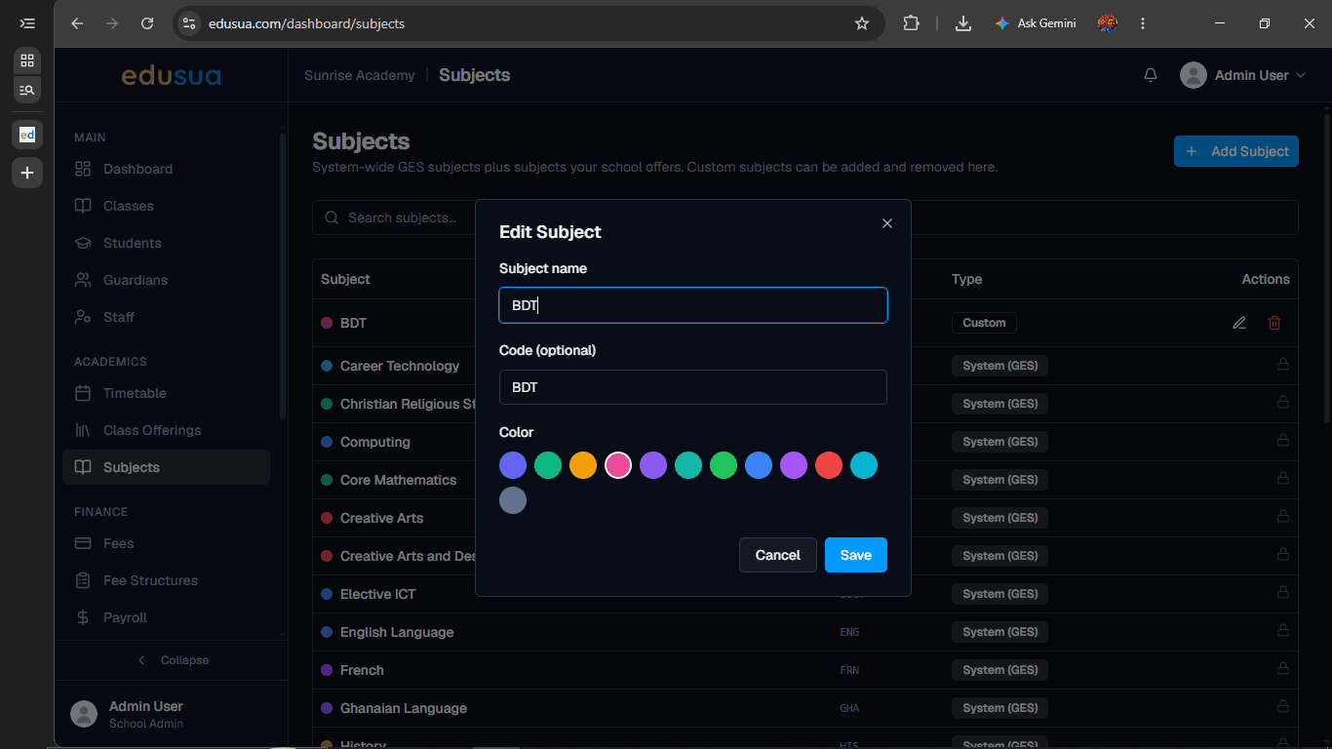
Task: Click the lock icon in Core Mathematics row
Action: (1282, 479)
